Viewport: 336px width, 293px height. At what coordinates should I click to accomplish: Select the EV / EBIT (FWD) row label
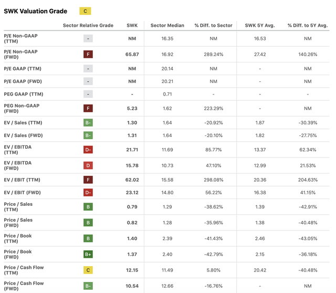[26, 193]
